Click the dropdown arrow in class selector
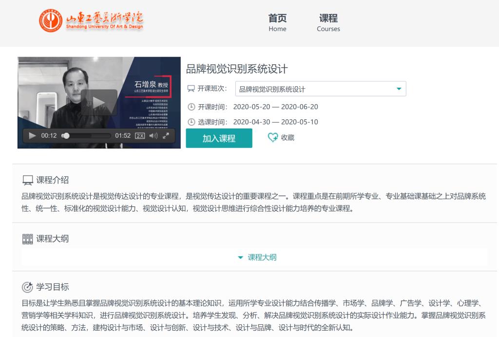 pyautogui.click(x=399, y=89)
